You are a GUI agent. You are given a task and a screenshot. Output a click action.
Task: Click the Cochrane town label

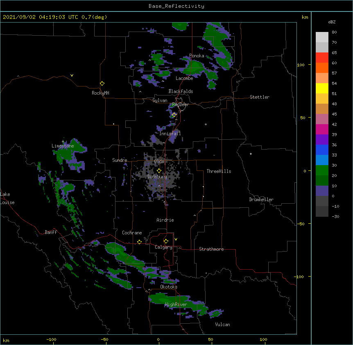(x=132, y=233)
